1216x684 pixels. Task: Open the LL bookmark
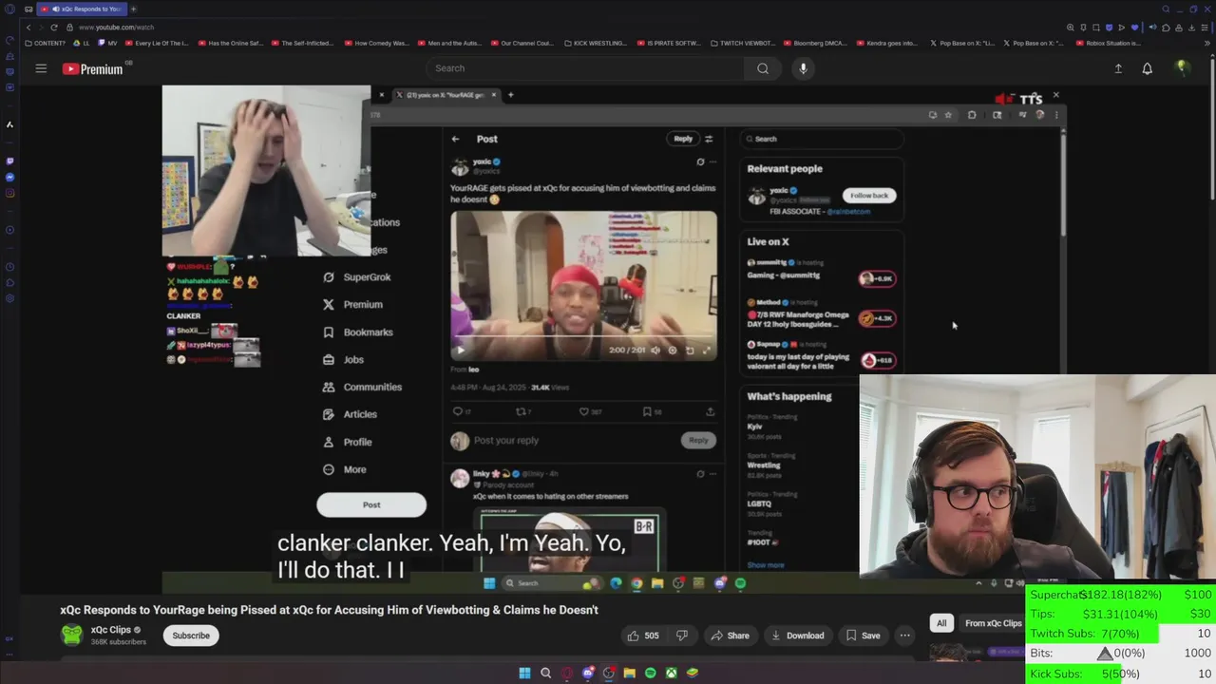point(83,43)
